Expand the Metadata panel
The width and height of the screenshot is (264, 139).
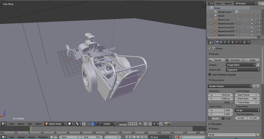[216, 124]
